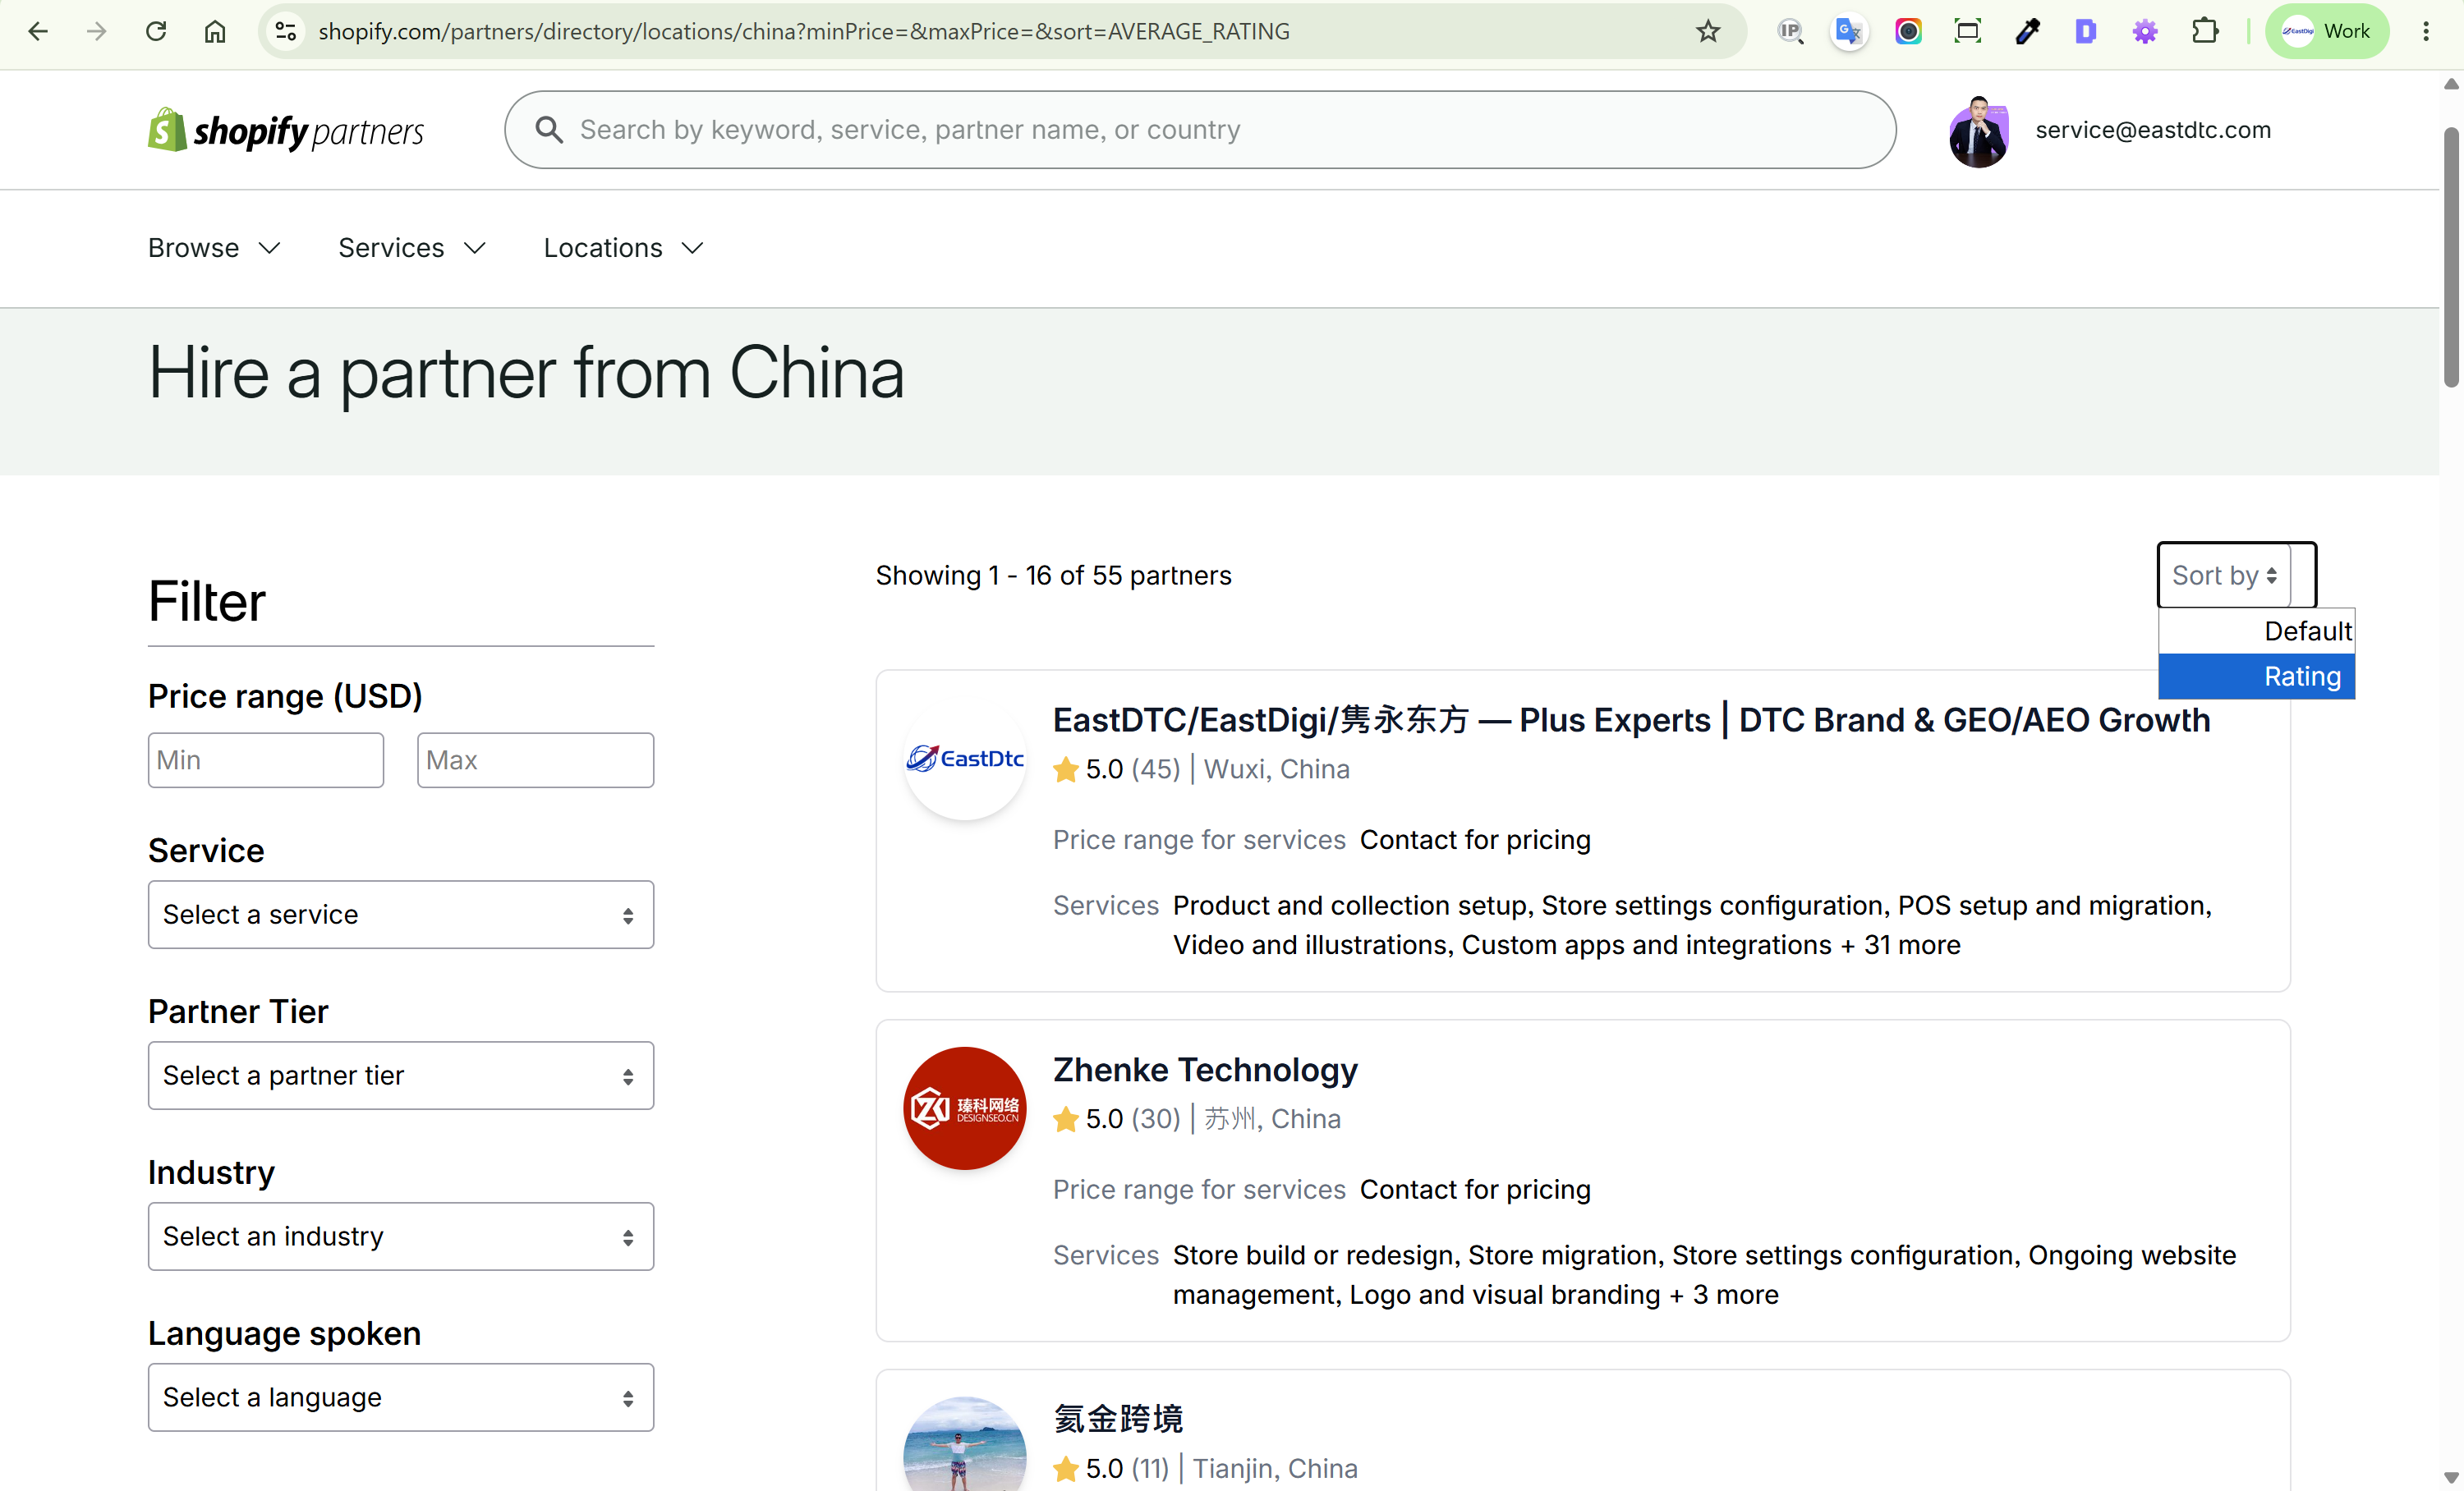Open the purple D extension
The image size is (2464, 1491).
tap(2086, 31)
